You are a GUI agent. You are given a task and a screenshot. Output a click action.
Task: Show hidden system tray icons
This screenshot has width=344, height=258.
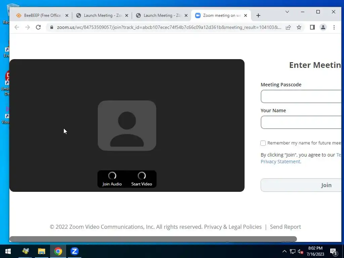[284, 251]
